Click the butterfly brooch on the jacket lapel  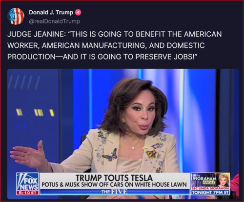click(x=110, y=155)
